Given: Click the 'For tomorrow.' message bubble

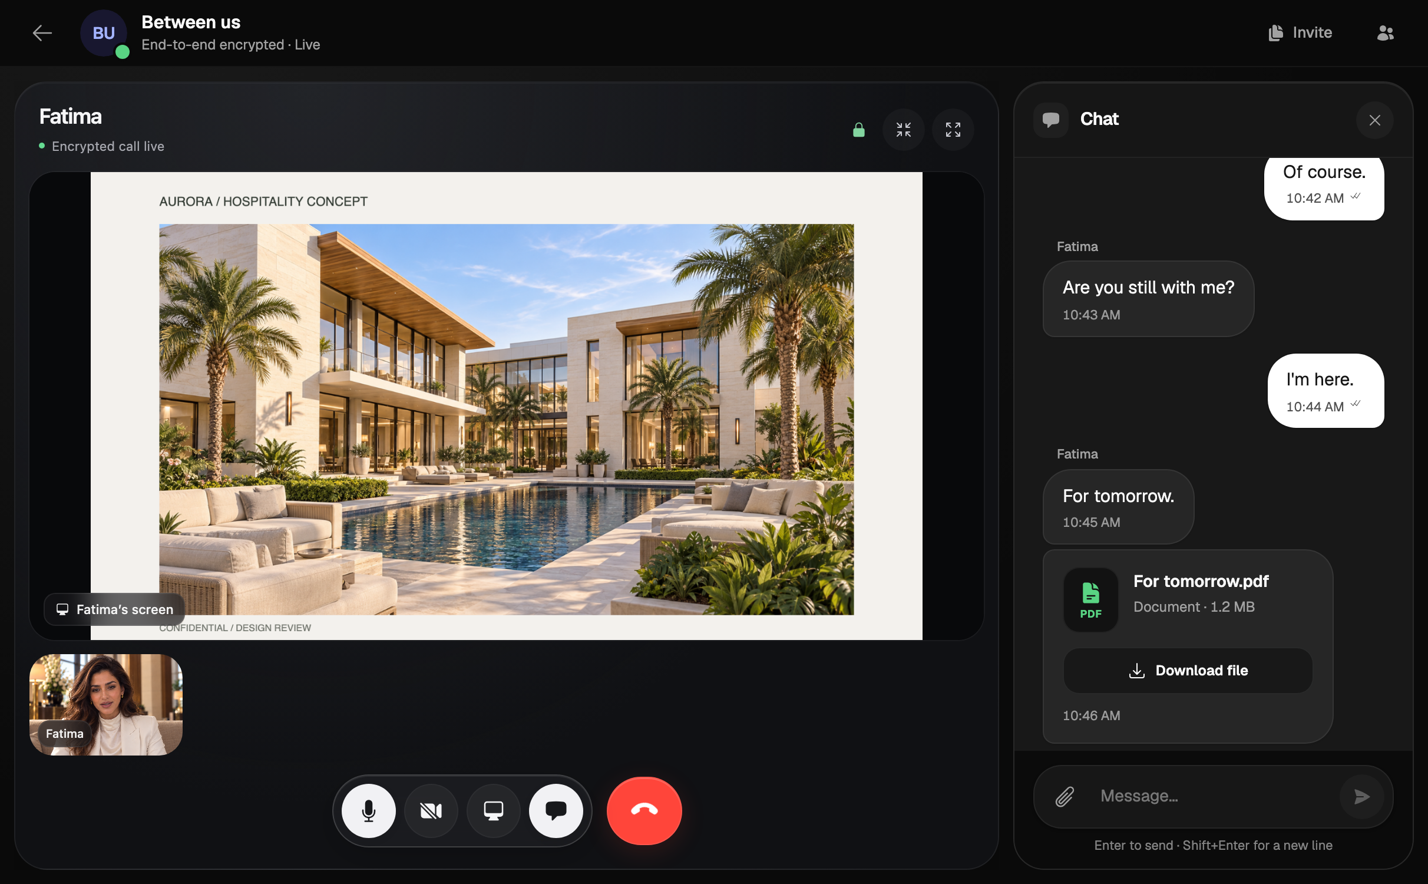Looking at the screenshot, I should coord(1118,507).
